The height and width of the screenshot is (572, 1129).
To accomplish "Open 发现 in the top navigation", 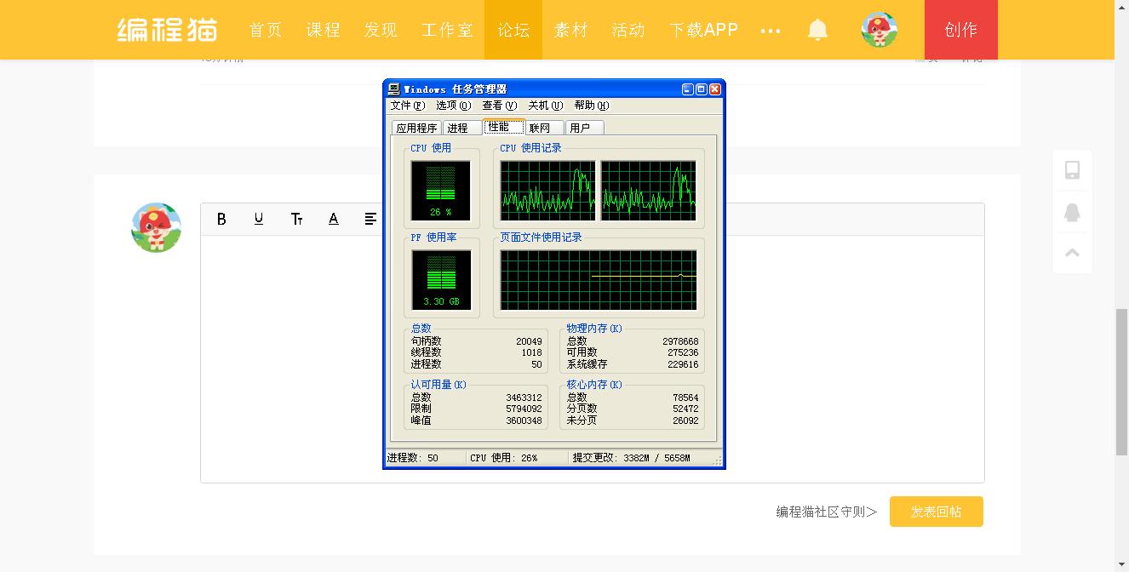I will [x=381, y=30].
